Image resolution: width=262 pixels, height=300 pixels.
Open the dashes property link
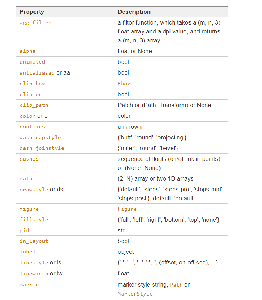[x=29, y=159]
